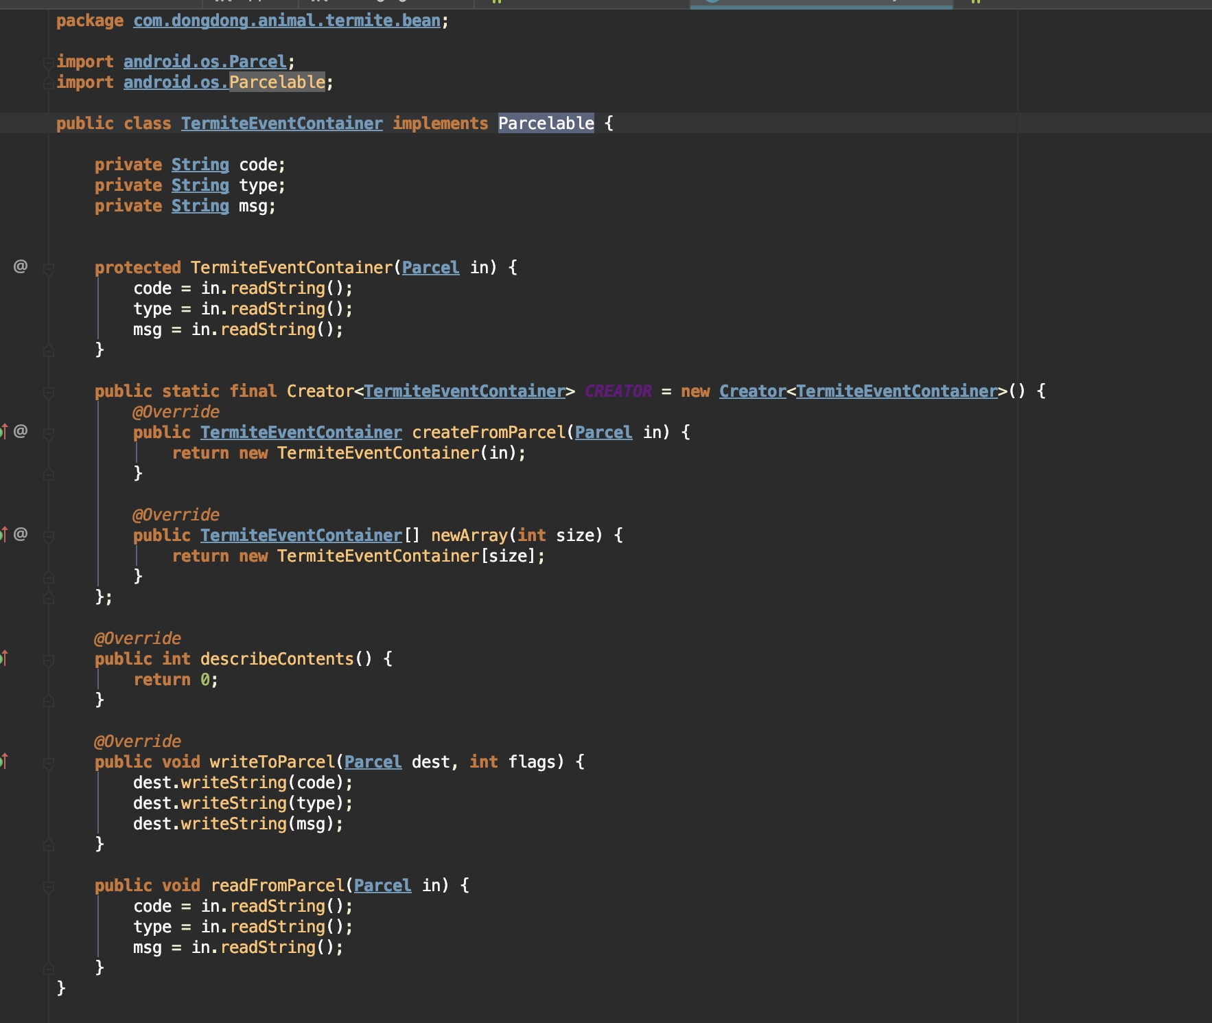This screenshot has height=1023, width=1212.
Task: Click Parcel parameter type in writeToParcel
Action: point(373,762)
